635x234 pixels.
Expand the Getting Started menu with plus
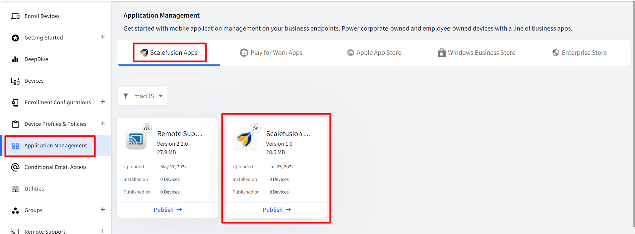click(x=103, y=37)
